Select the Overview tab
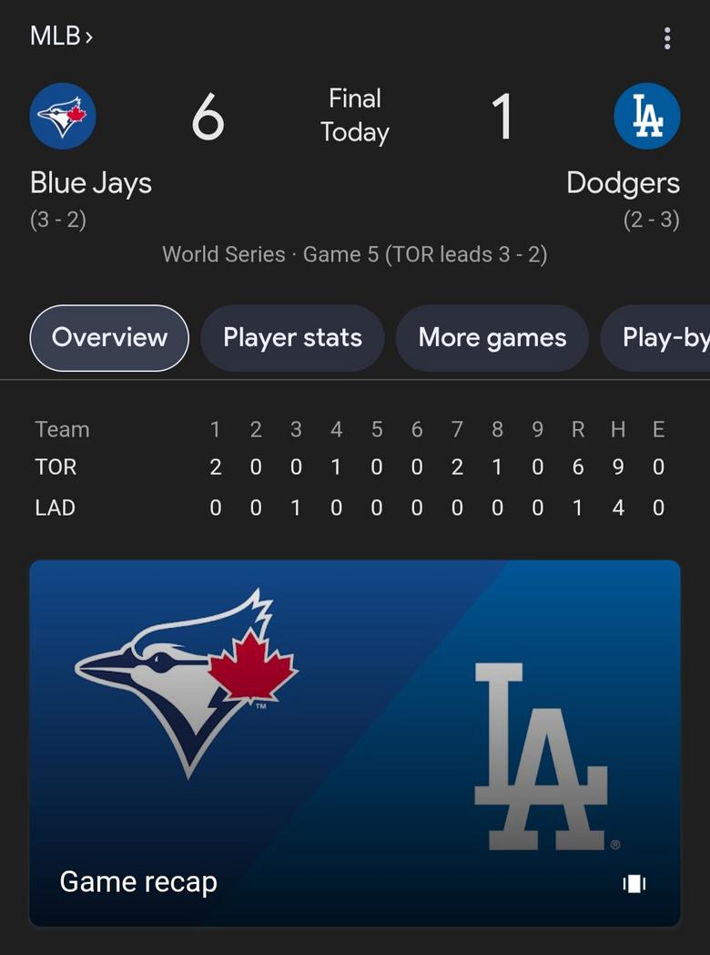 109,338
